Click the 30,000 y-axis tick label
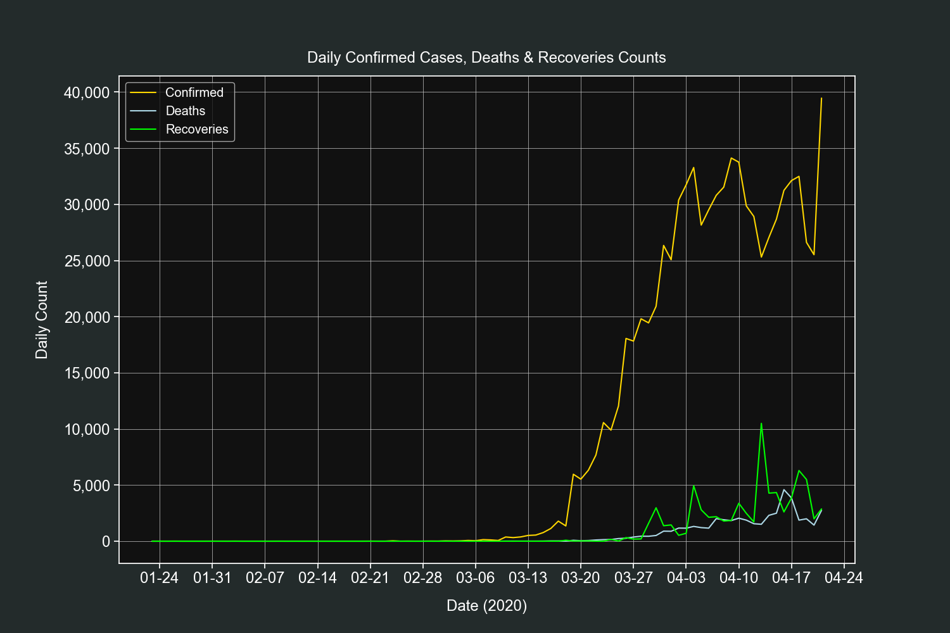Viewport: 950px width, 633px height. pos(87,204)
